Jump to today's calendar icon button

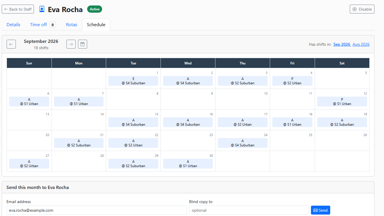[x=83, y=44]
